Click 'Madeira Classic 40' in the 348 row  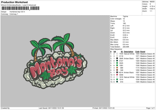tap(147, 70)
